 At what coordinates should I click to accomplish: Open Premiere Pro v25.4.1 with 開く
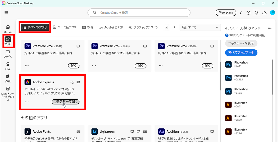click(x=74, y=66)
